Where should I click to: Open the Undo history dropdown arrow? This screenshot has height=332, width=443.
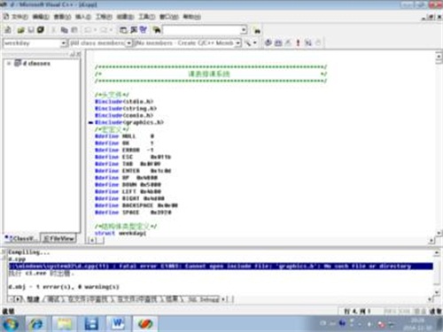click(x=95, y=30)
